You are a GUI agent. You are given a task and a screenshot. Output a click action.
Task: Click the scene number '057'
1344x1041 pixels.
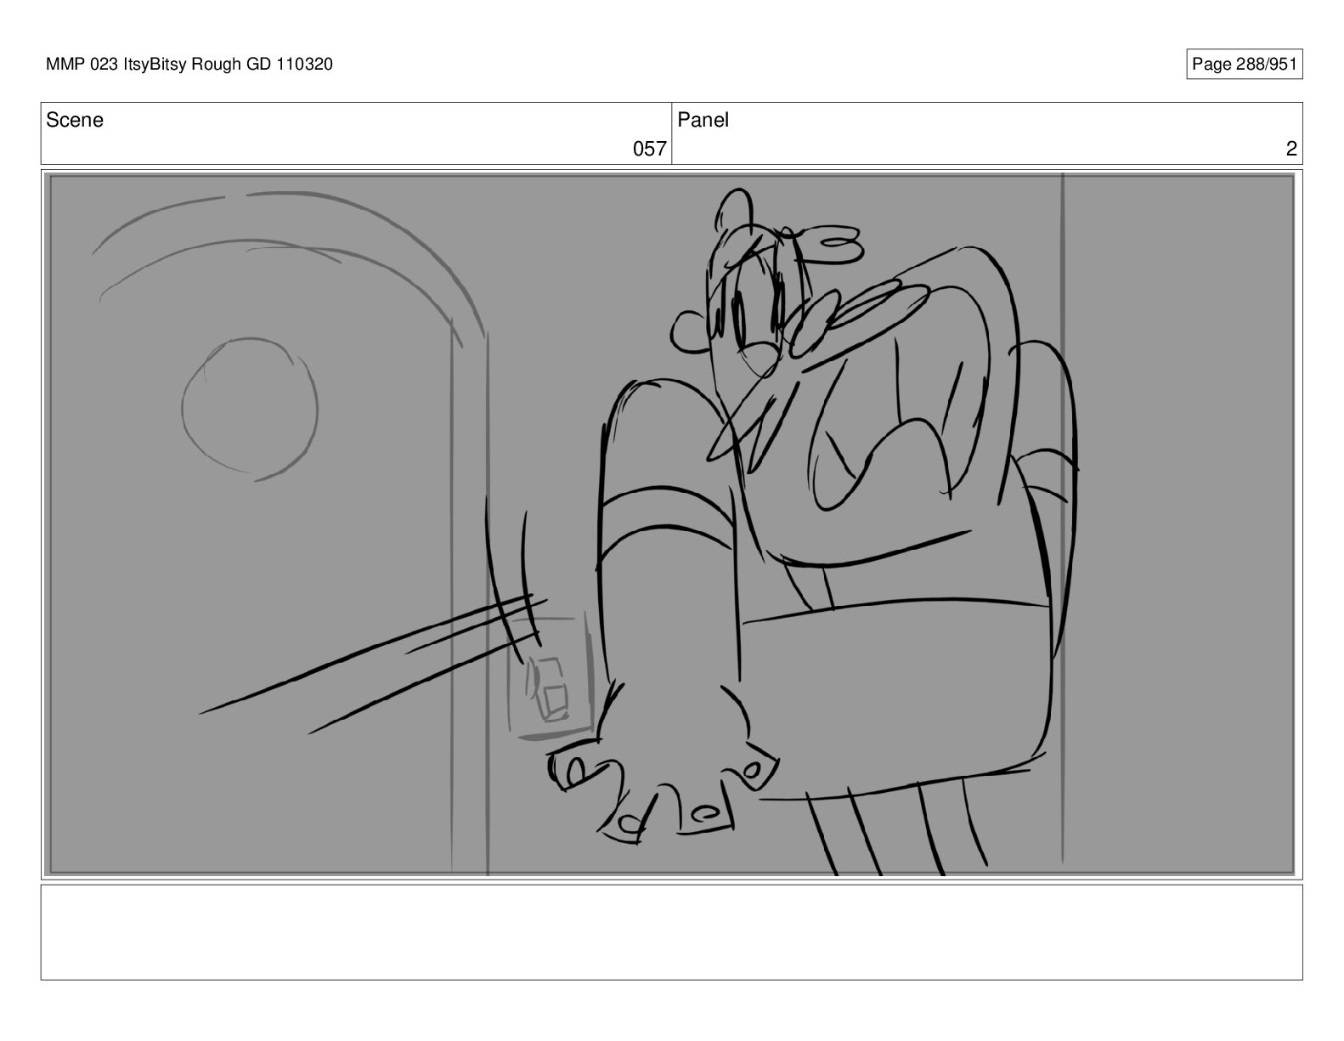[649, 150]
